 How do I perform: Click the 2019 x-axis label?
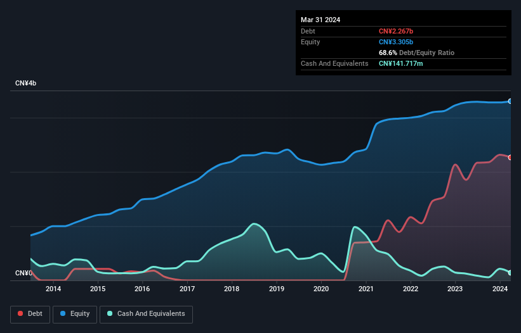coord(277,289)
